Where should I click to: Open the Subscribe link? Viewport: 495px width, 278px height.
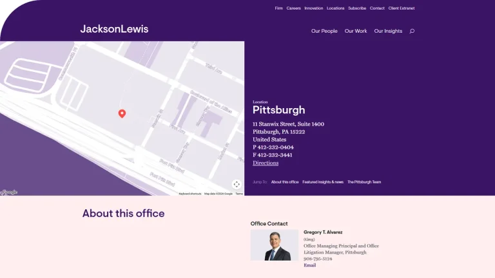coord(357,8)
